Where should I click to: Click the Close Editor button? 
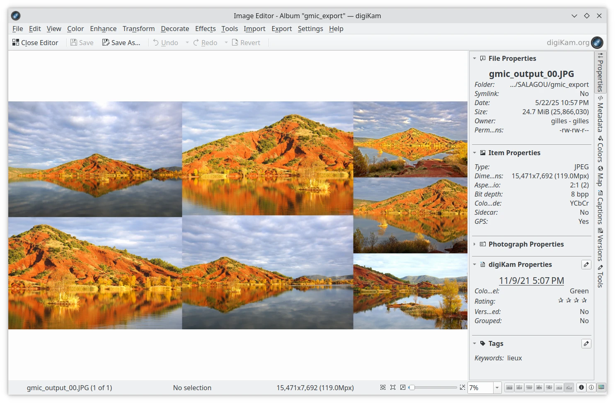coord(35,43)
